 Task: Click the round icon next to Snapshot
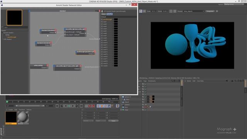click(x=217, y=11)
